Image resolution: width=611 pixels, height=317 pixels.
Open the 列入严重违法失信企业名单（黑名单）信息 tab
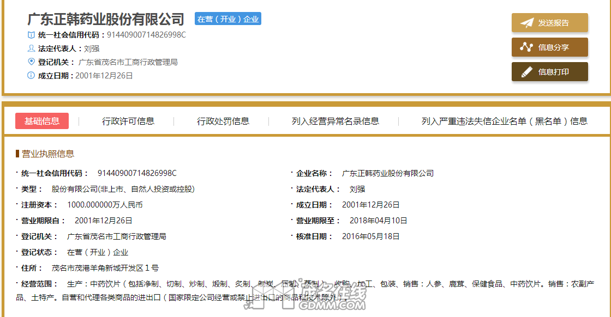pos(504,121)
